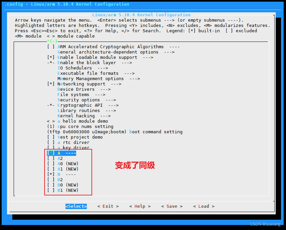Toggle the checkbox for option B2
The height and width of the screenshot is (230, 286).
pos(51,180)
